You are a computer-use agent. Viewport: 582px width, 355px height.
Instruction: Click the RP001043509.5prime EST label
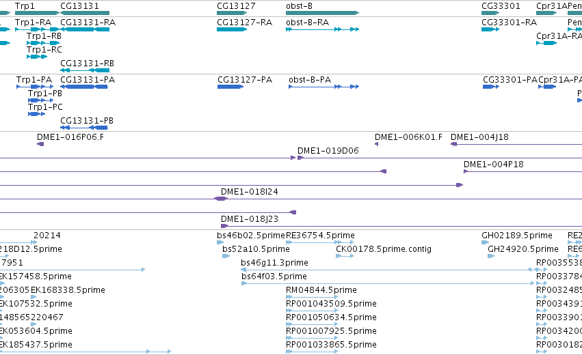pyautogui.click(x=332, y=304)
